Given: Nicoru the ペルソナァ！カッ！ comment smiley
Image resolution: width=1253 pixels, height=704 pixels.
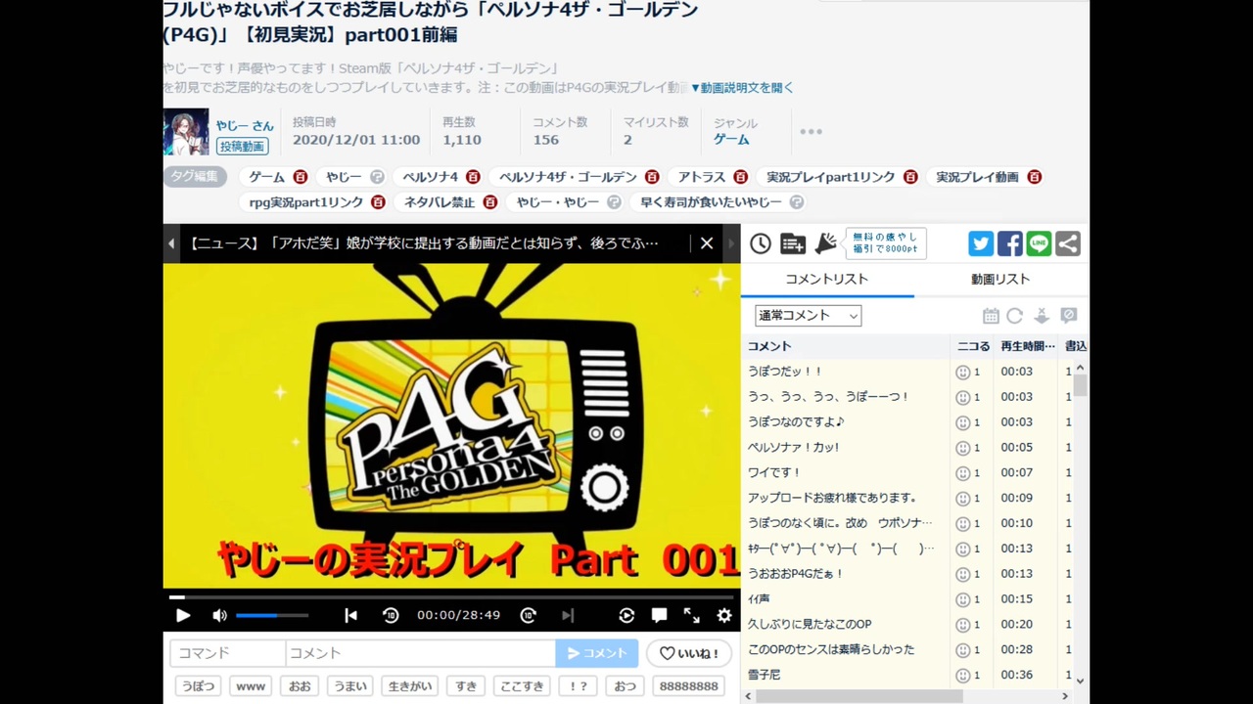Looking at the screenshot, I should tap(962, 448).
